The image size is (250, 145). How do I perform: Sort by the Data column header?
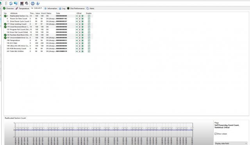point(58,13)
